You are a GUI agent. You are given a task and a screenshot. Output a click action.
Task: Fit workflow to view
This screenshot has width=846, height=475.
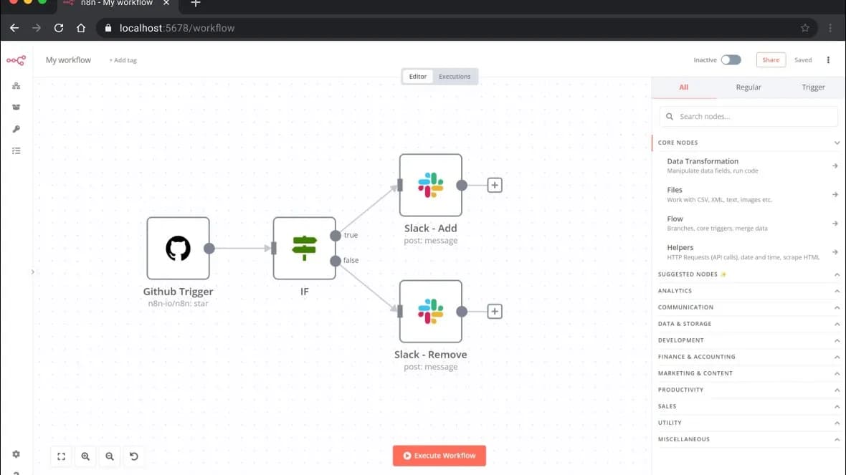pyautogui.click(x=62, y=456)
